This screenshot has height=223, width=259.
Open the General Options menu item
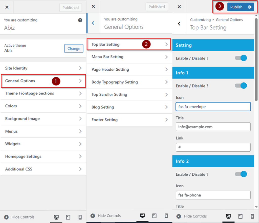(x=20, y=81)
